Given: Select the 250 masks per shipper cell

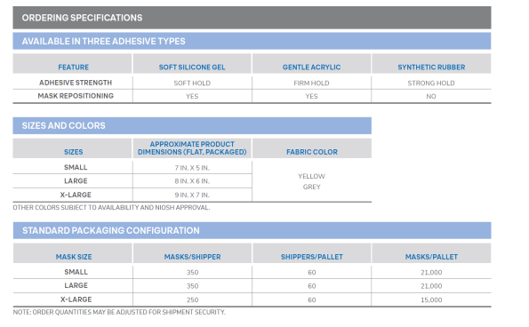Looking at the screenshot, I should (x=192, y=299).
